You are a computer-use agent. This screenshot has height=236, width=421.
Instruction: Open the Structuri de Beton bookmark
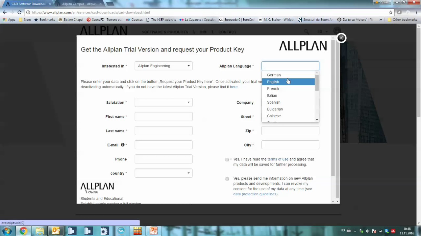coord(315,20)
